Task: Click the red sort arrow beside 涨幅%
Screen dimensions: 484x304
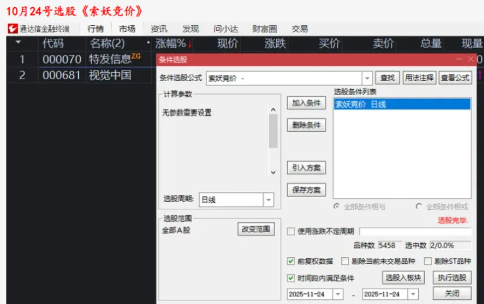Action: coord(190,44)
